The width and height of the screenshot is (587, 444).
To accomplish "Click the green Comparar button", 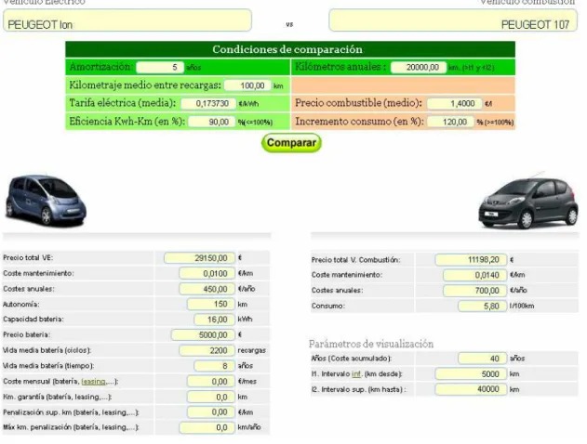I will tap(291, 143).
